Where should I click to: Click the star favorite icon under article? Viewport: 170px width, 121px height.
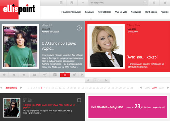[4, 75]
